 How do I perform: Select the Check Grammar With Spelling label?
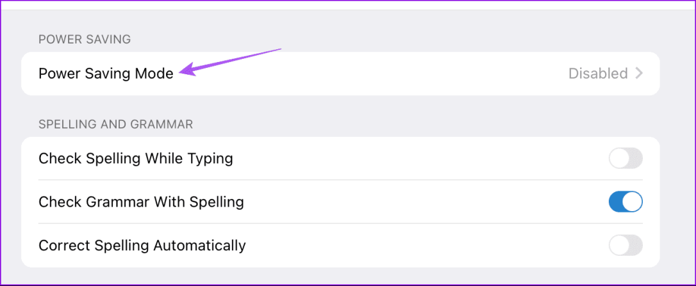pyautogui.click(x=141, y=202)
